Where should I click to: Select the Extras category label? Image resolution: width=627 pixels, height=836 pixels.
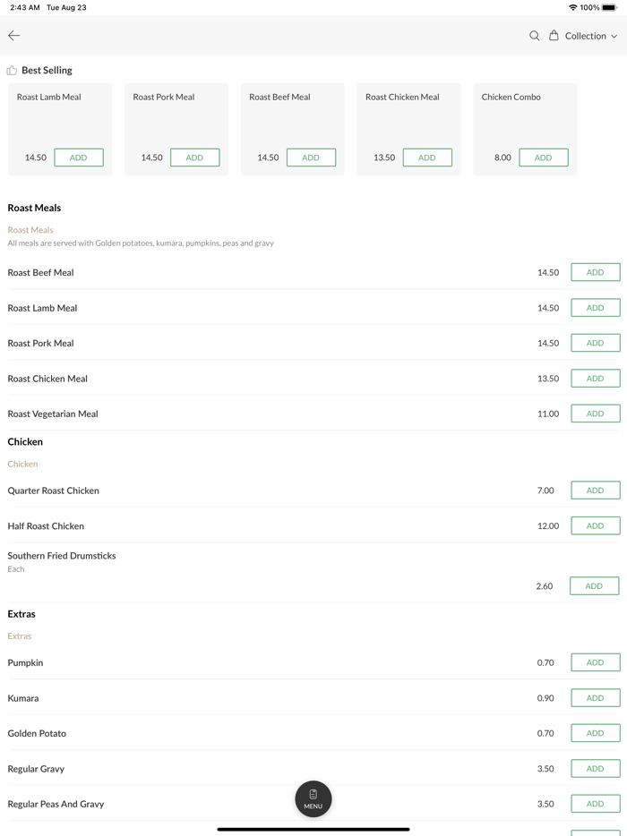20,636
